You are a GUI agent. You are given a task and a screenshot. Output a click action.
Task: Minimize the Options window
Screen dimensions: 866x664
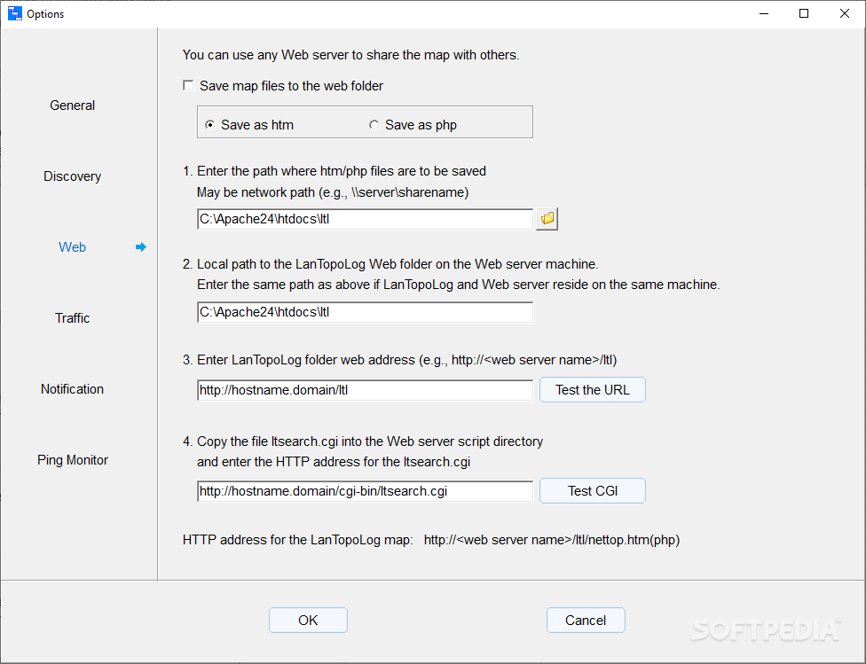[x=764, y=13]
